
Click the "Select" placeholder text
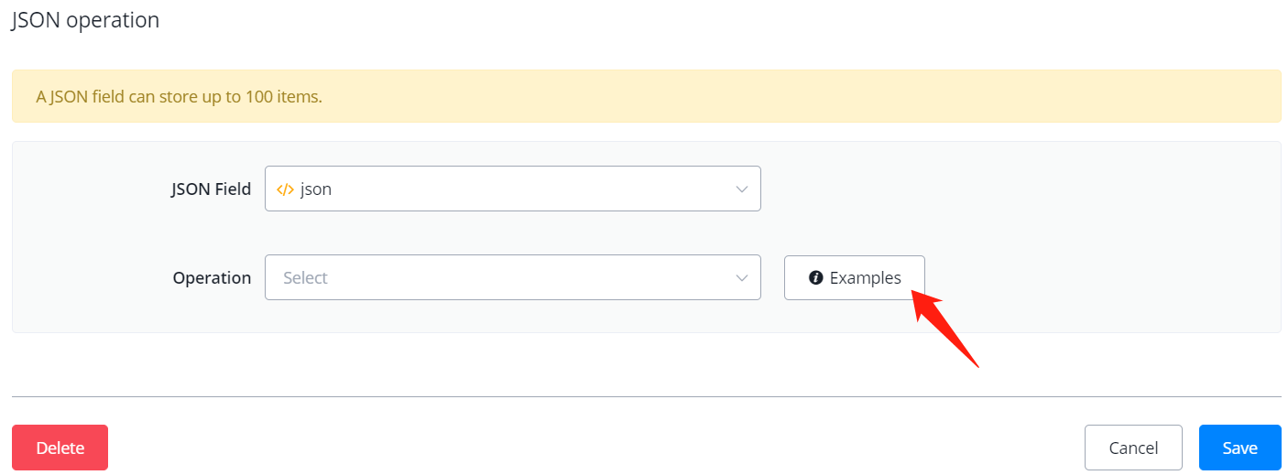tap(305, 278)
